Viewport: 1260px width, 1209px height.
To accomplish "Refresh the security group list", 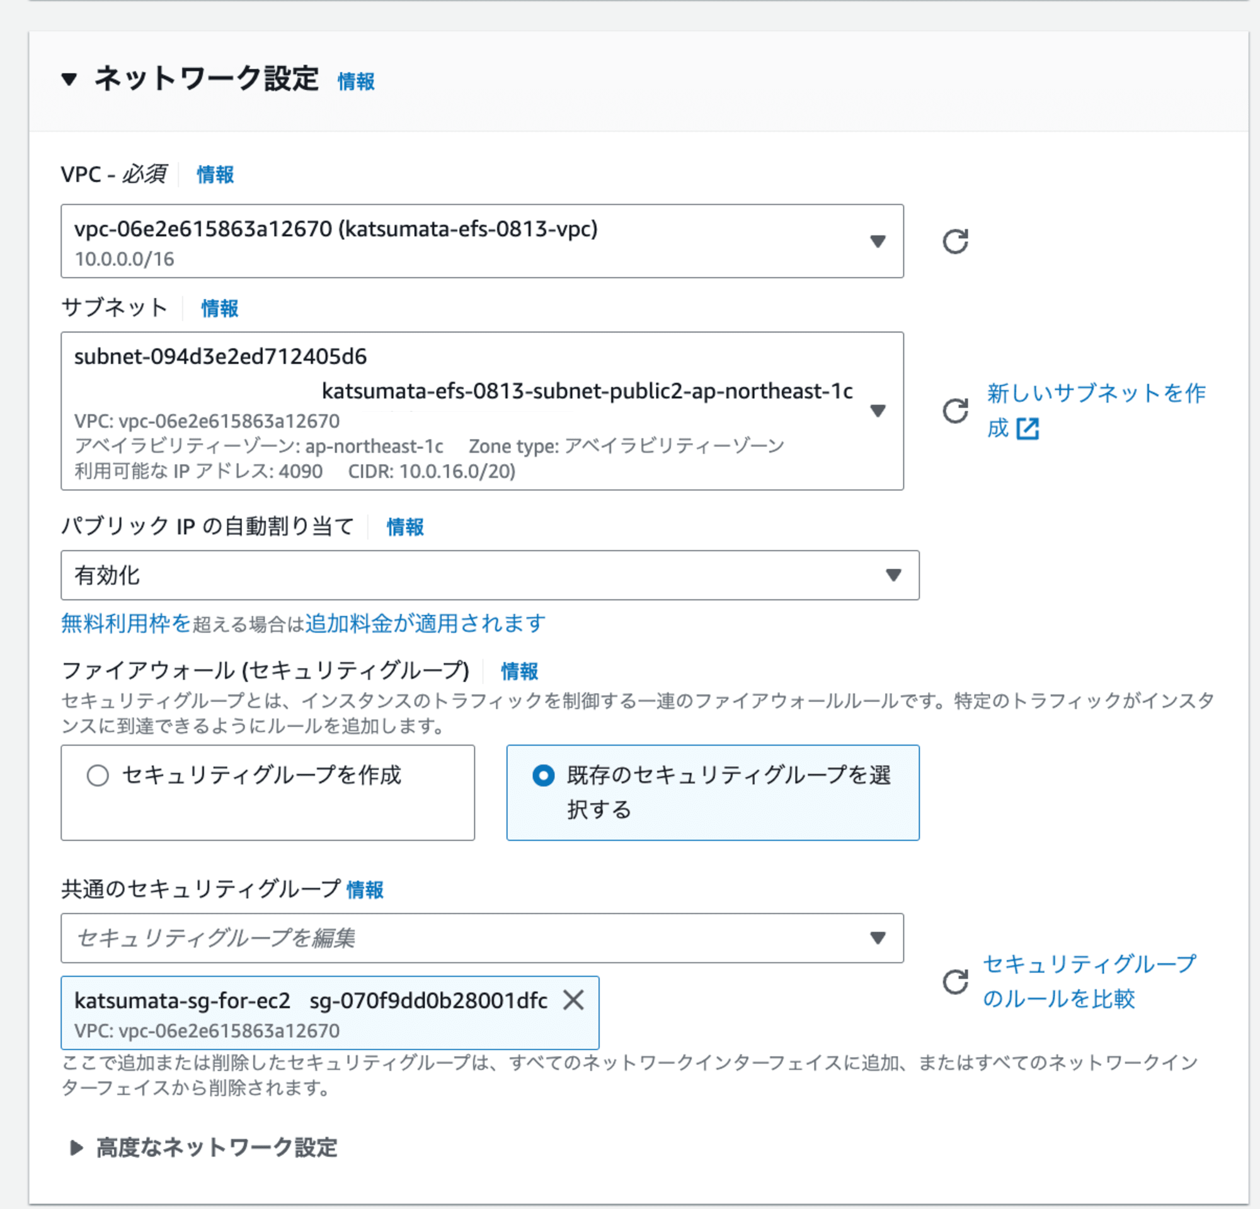I will [x=955, y=982].
